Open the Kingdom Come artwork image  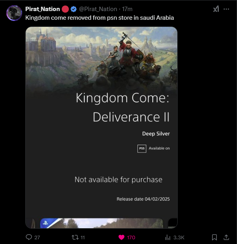tap(101, 128)
